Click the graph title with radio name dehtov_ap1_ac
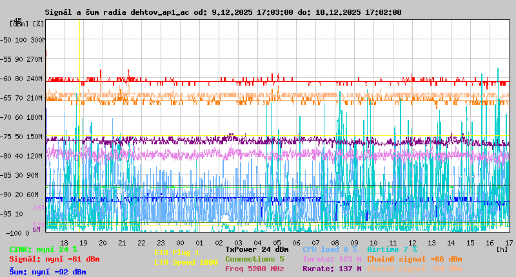The image size is (516, 277). pyautogui.click(x=223, y=12)
